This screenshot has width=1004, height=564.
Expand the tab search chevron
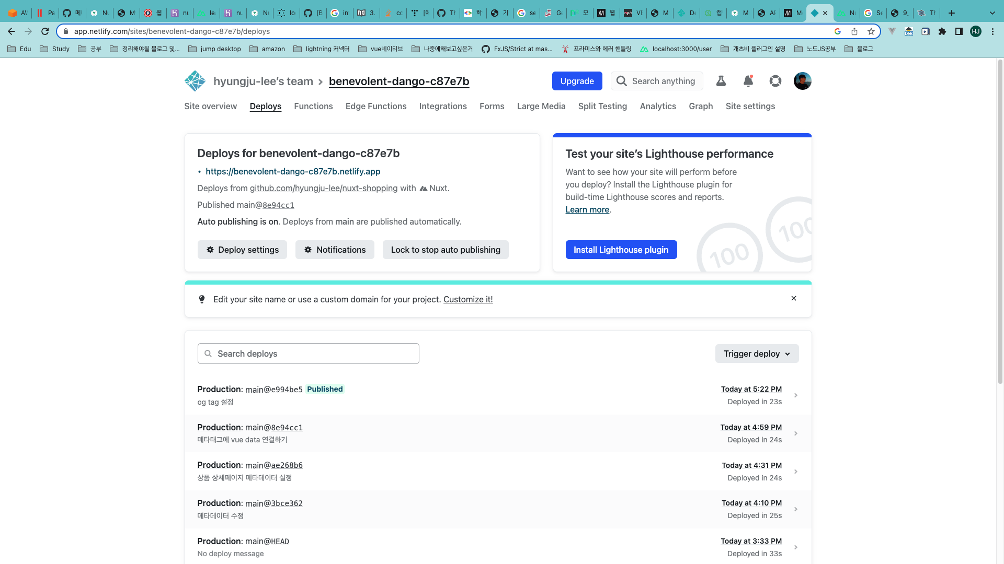[992, 13]
